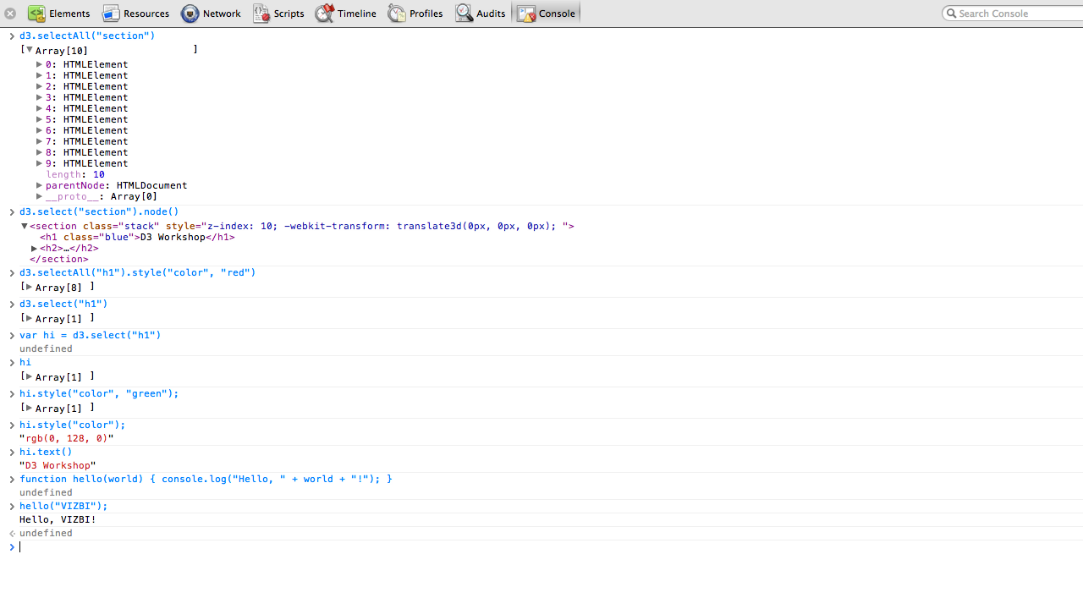Collapse the Array[10] result
Viewport: 1083px width, 609px height.
[x=29, y=50]
